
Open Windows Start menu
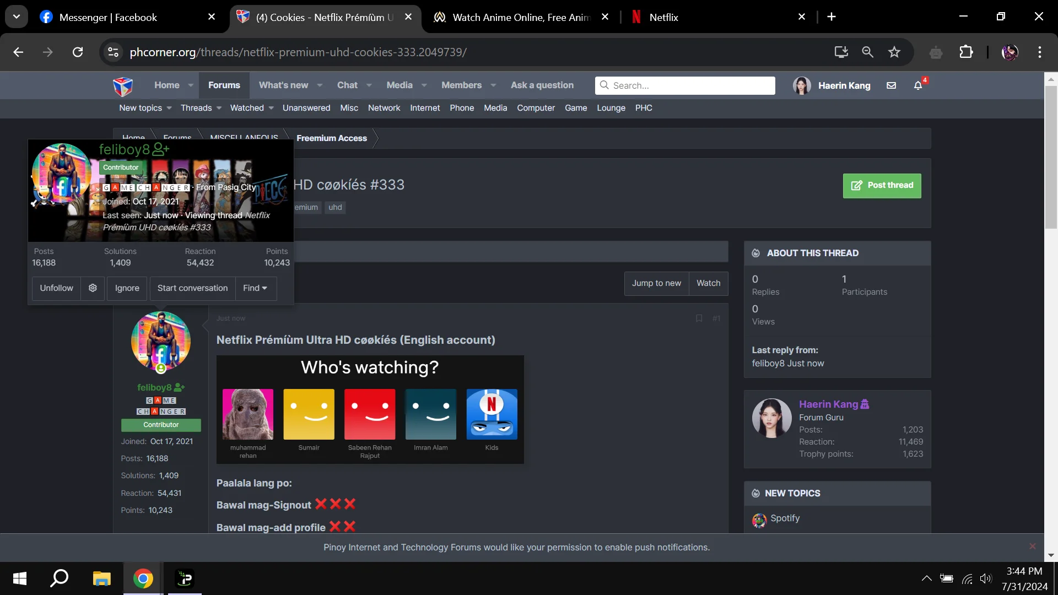(x=20, y=578)
